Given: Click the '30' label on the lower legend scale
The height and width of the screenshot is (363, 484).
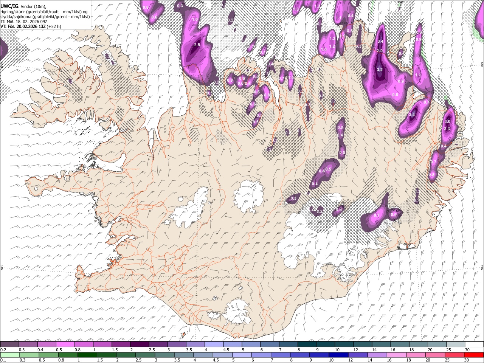Looking at the screenshot, I should tap(467, 360).
